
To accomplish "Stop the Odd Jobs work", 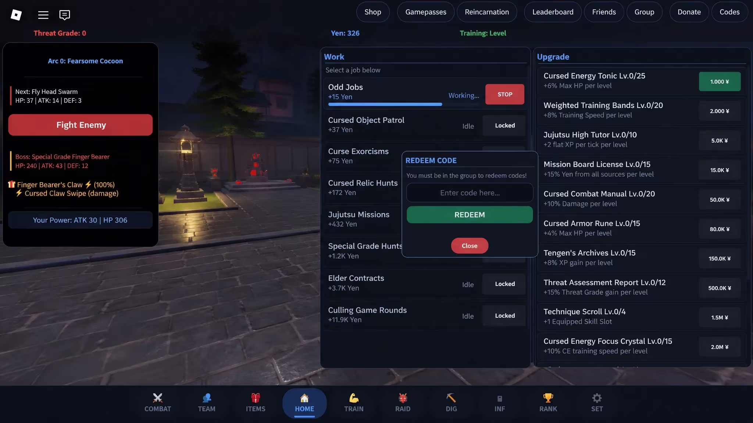I will [x=505, y=94].
